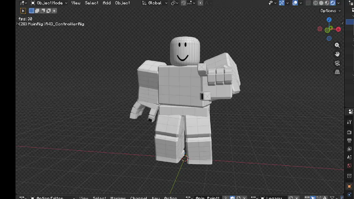This screenshot has width=354, height=199.
Task: Click the negative Z axis dot on gizmo
Action: [x=329, y=39]
